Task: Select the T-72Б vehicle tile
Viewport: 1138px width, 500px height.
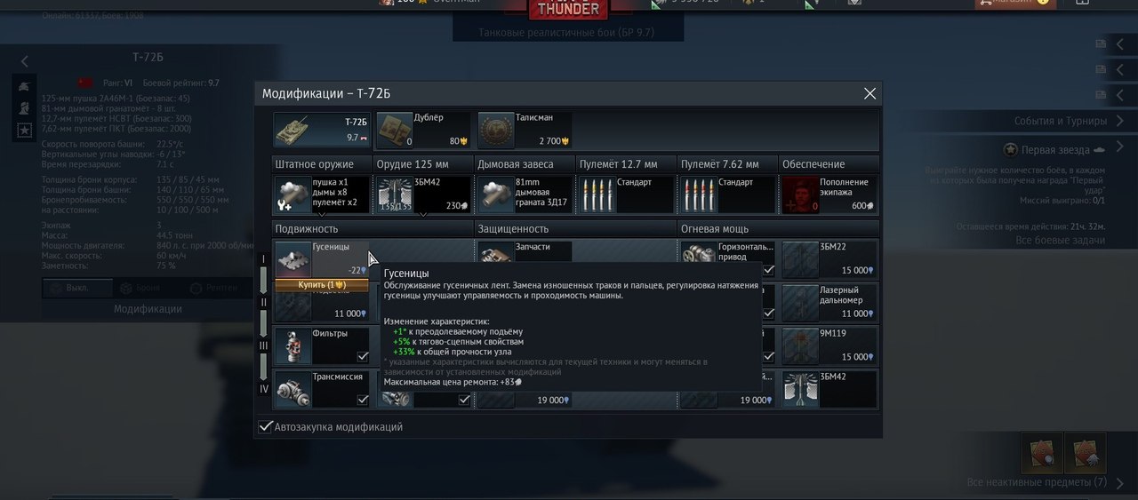Action: (x=322, y=130)
